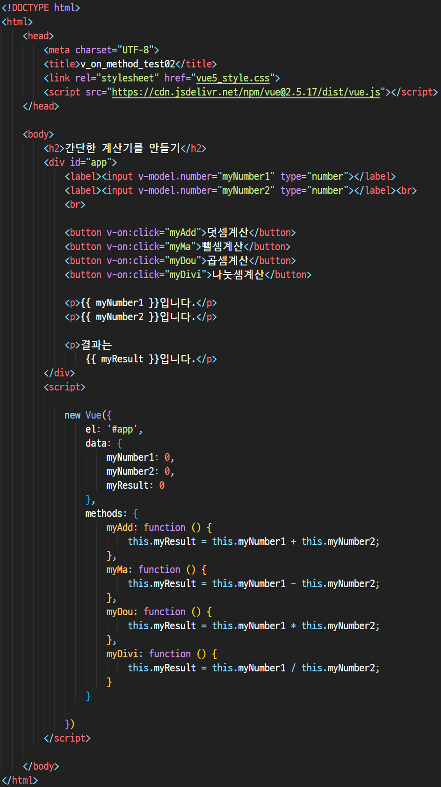Click the myNumber1: 0 data entry
Screen dimensions: 441x787
140,457
